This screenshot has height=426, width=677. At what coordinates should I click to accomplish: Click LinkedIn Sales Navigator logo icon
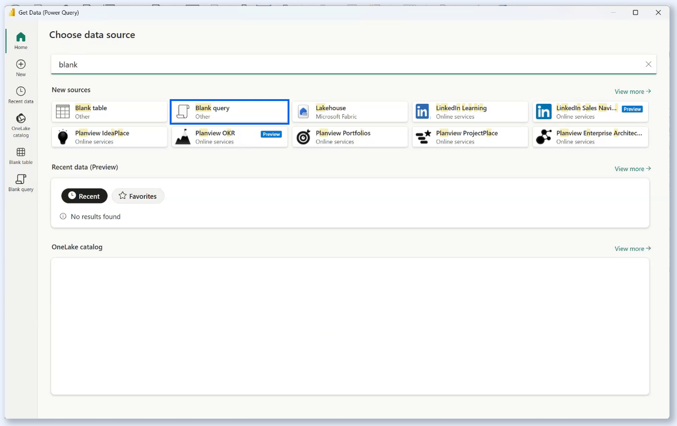point(544,112)
